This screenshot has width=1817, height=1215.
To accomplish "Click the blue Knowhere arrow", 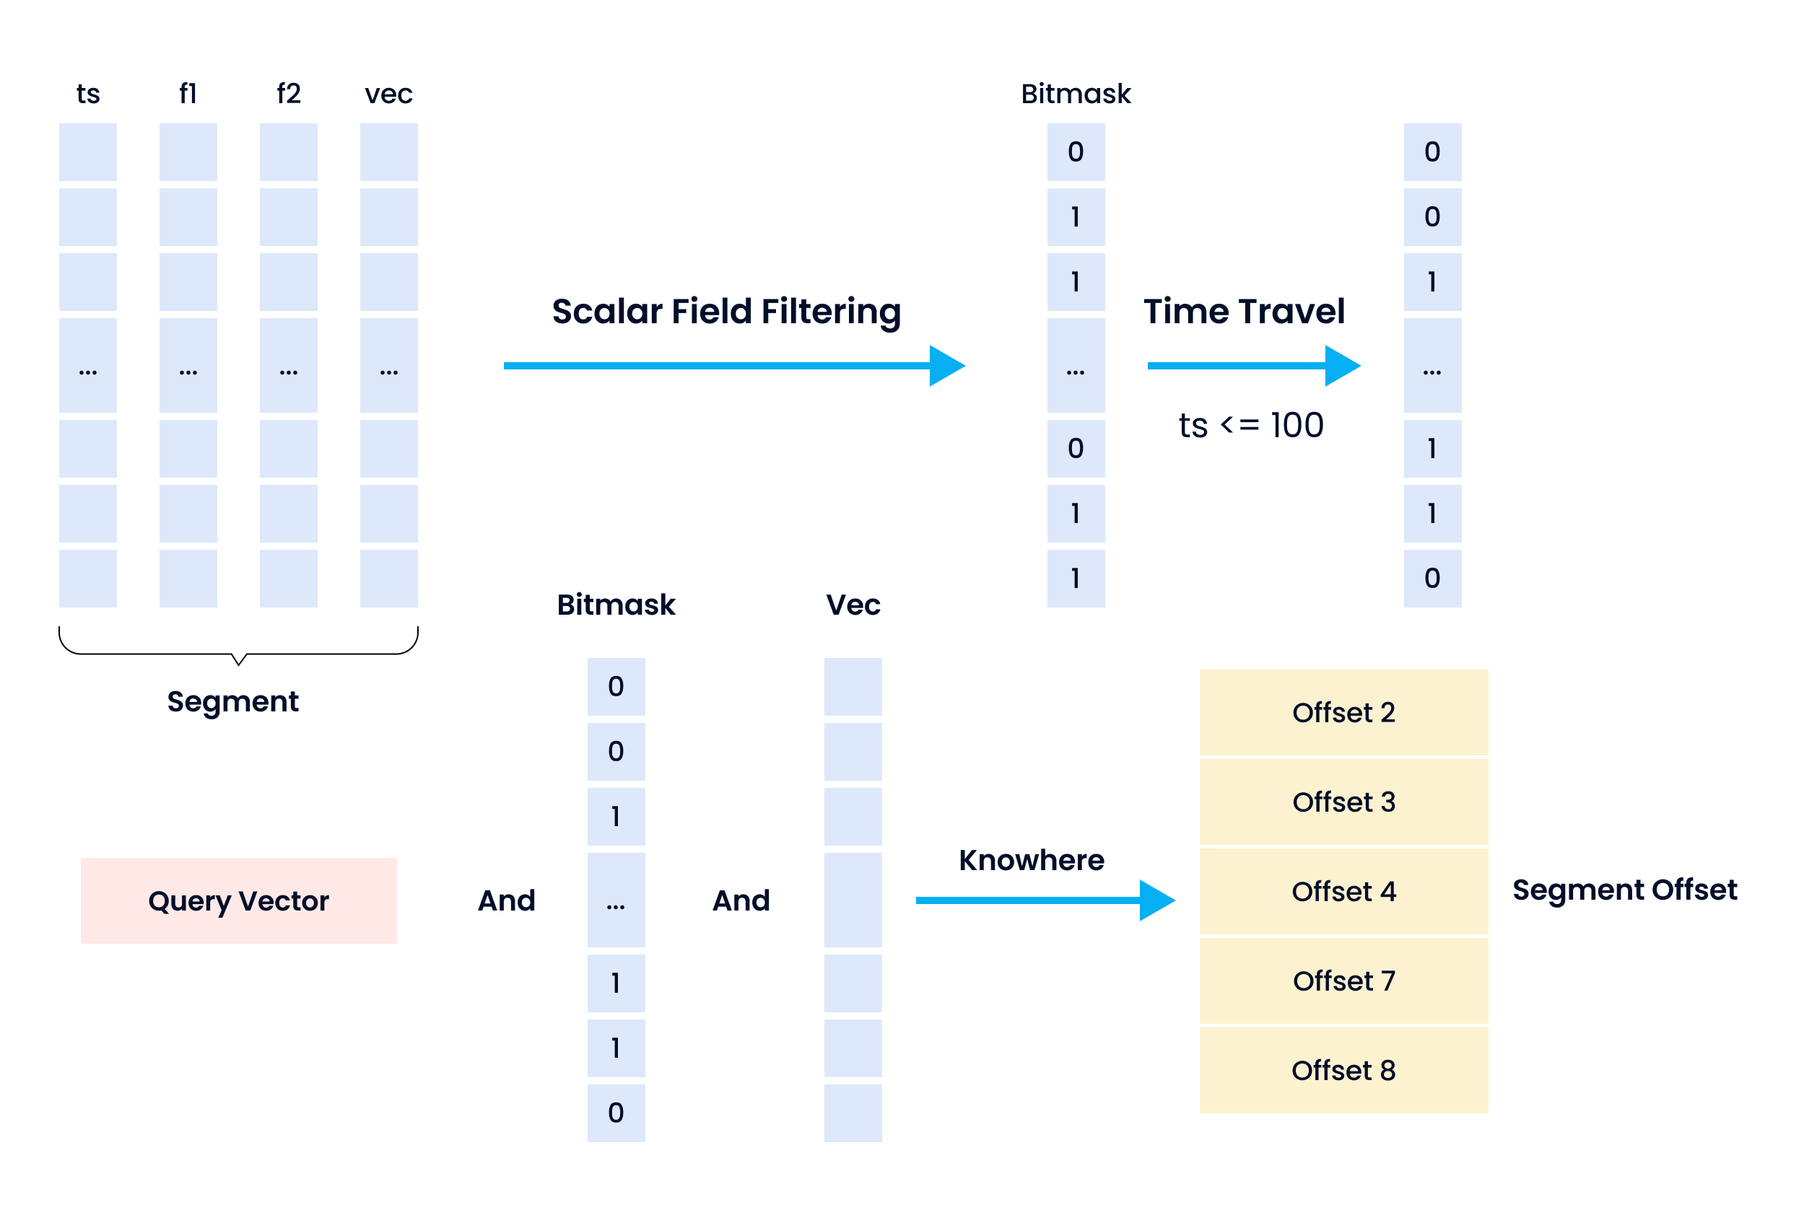I will point(1043,900).
